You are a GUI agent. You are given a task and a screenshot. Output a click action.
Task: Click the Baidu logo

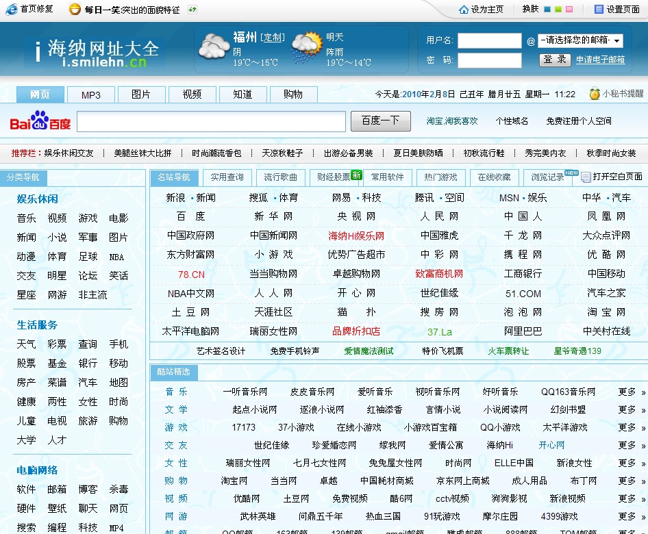[40, 120]
